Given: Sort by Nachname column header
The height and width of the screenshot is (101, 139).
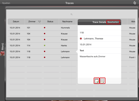Looking at the screenshot, I should coord(67,22).
